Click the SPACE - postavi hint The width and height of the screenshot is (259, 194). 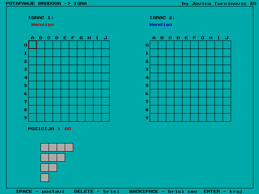[x=40, y=191]
